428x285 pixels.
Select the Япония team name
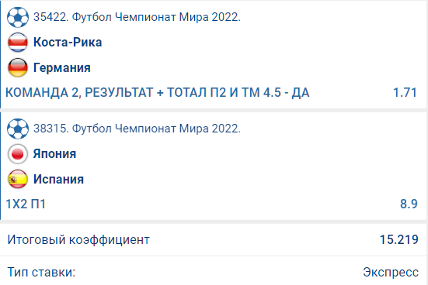coord(54,154)
